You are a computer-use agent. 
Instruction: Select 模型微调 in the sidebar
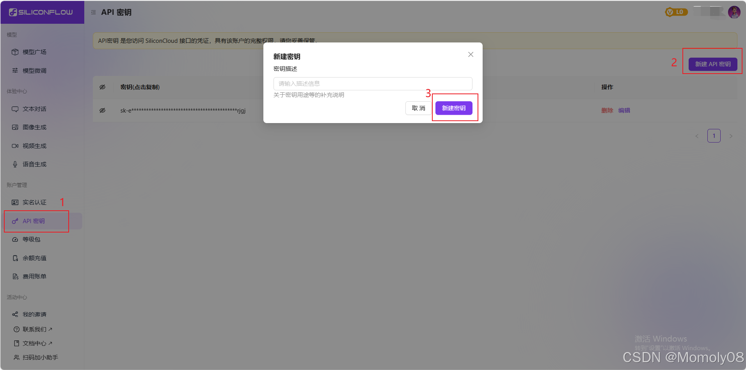pyautogui.click(x=34, y=70)
